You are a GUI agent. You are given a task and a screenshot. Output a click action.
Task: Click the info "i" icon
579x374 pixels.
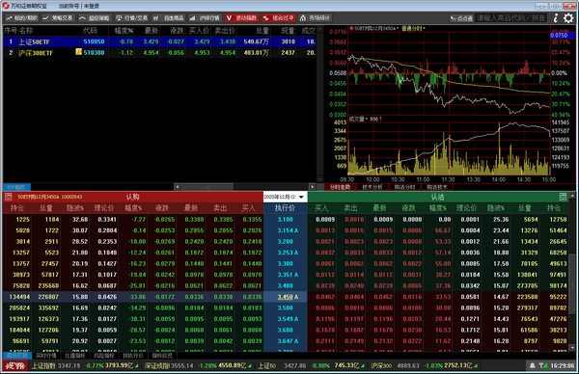556,17
